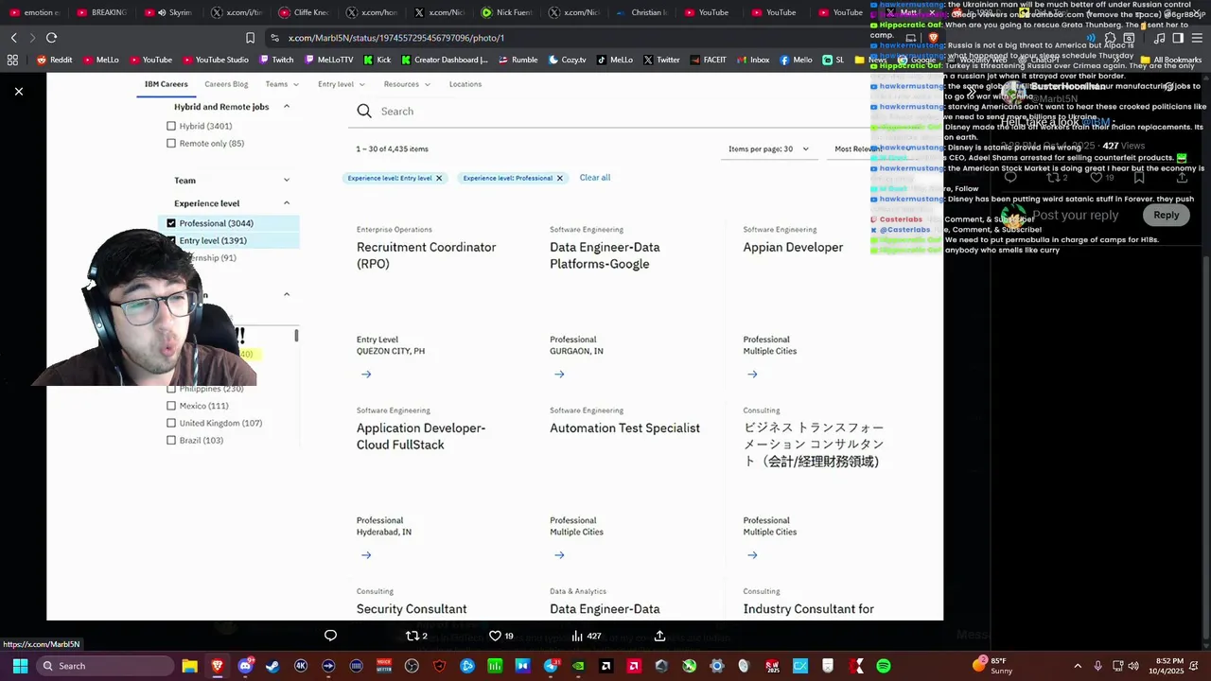This screenshot has height=681, width=1211.
Task: Remove the Experience level: Professional filter chip
Action: [x=559, y=178]
